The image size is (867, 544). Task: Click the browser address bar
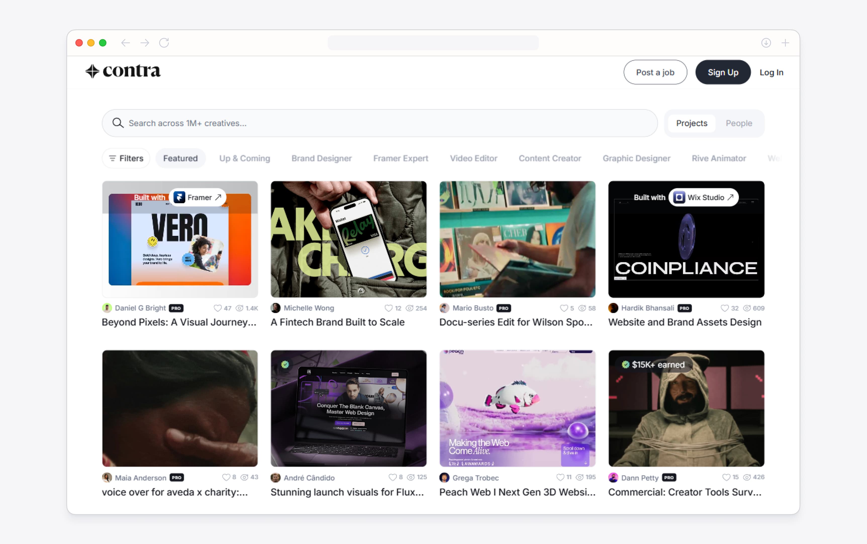pyautogui.click(x=433, y=43)
